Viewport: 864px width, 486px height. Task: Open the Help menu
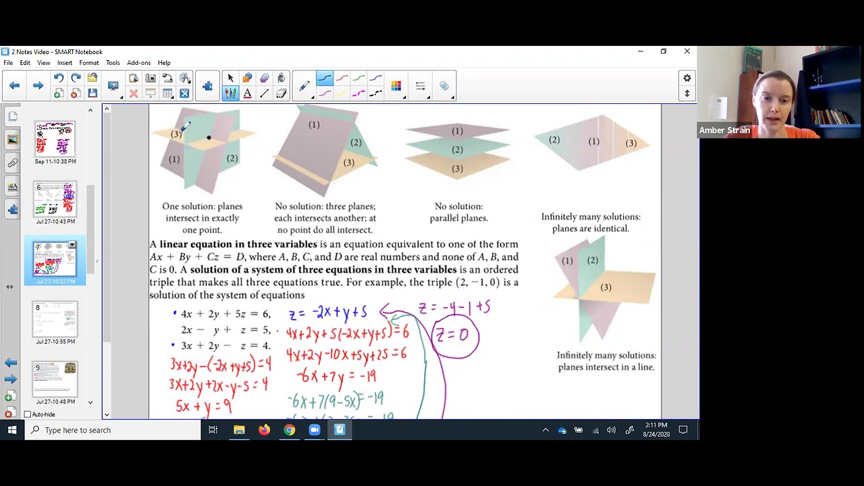click(x=164, y=63)
